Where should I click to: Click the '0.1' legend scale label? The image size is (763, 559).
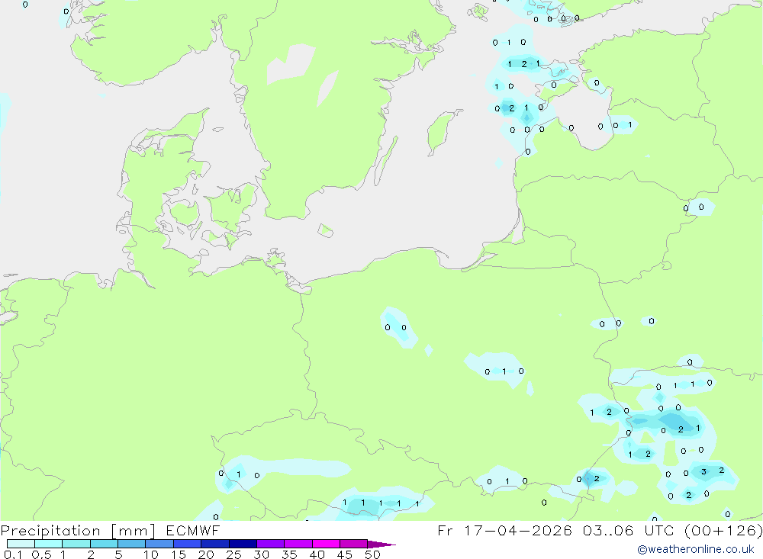pos(13,554)
